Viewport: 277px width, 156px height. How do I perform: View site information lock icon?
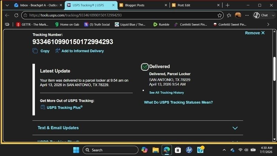tap(25, 15)
